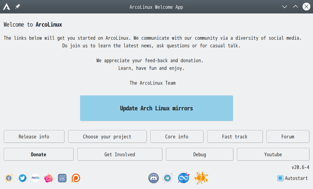Image resolution: width=313 pixels, height=189 pixels.
Task: Click the version label v20.6-4
Action: point(300,167)
